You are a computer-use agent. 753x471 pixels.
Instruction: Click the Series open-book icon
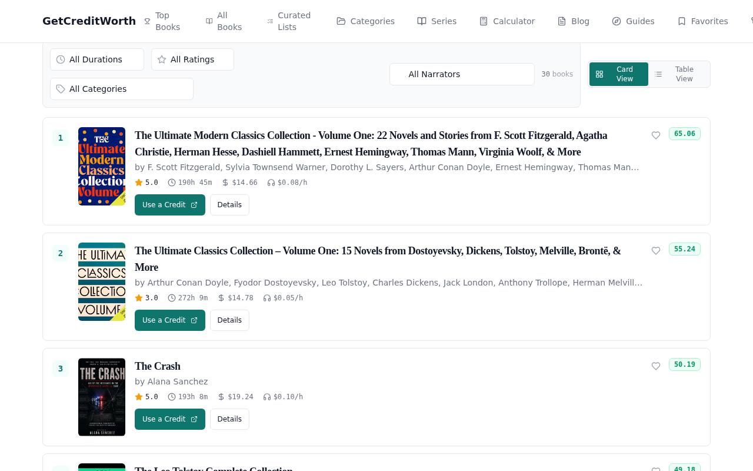pyautogui.click(x=422, y=21)
